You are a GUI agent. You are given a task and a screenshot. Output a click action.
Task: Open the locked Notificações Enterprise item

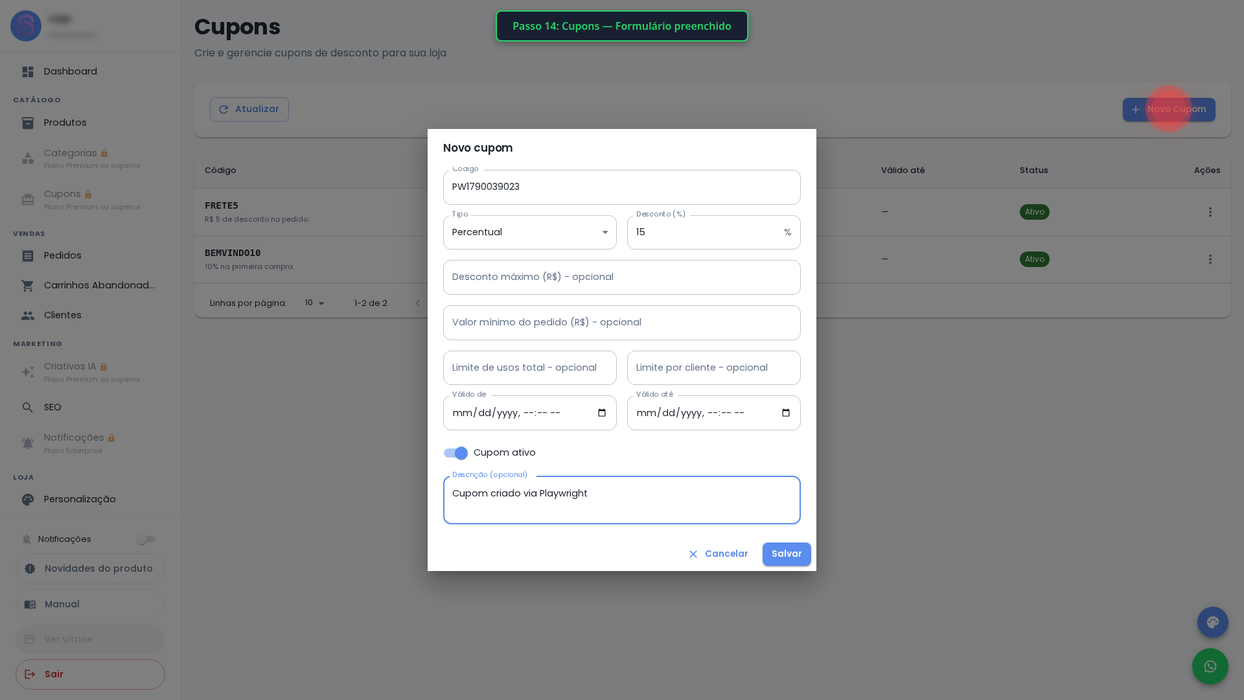[x=91, y=443]
